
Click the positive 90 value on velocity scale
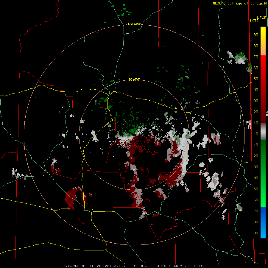(x=256, y=35)
